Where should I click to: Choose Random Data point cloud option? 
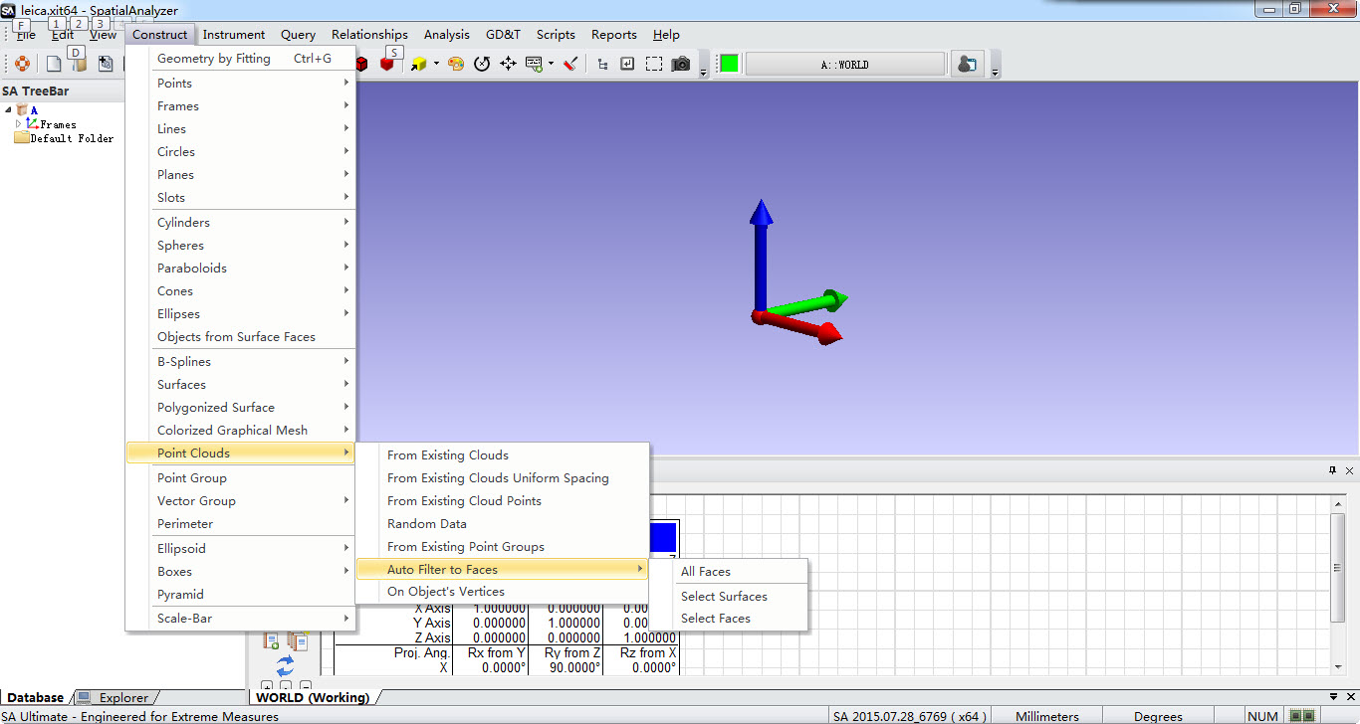pyautogui.click(x=502, y=524)
